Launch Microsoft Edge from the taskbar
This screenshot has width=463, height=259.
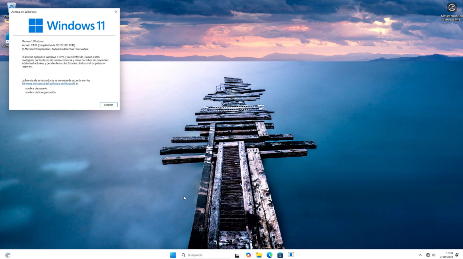pos(269,255)
